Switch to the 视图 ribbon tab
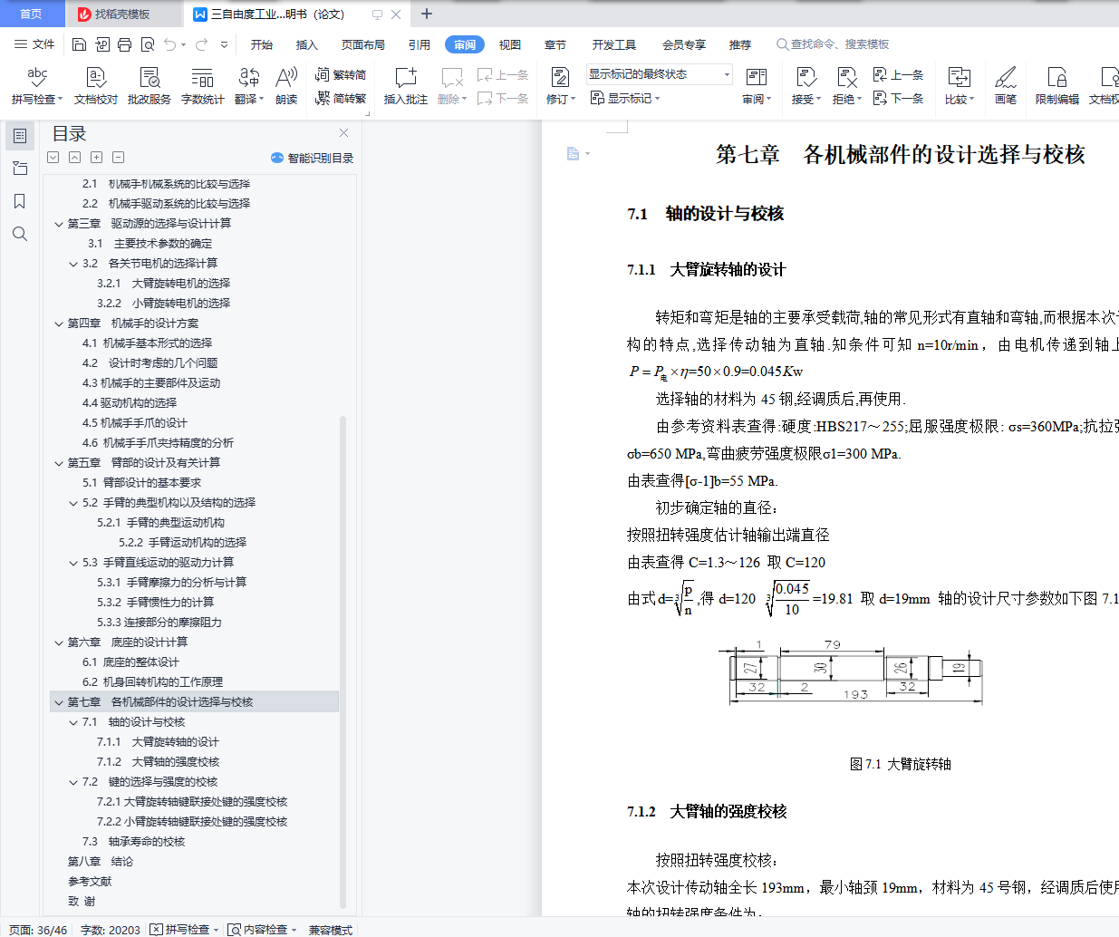The width and height of the screenshot is (1119, 937). coord(510,45)
